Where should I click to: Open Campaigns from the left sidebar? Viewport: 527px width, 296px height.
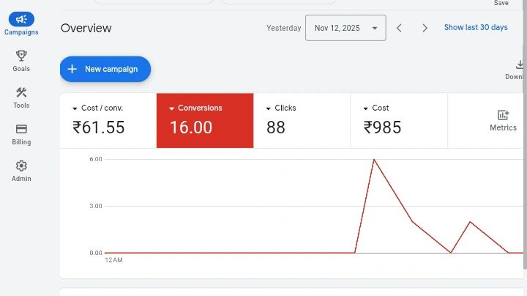click(x=21, y=21)
